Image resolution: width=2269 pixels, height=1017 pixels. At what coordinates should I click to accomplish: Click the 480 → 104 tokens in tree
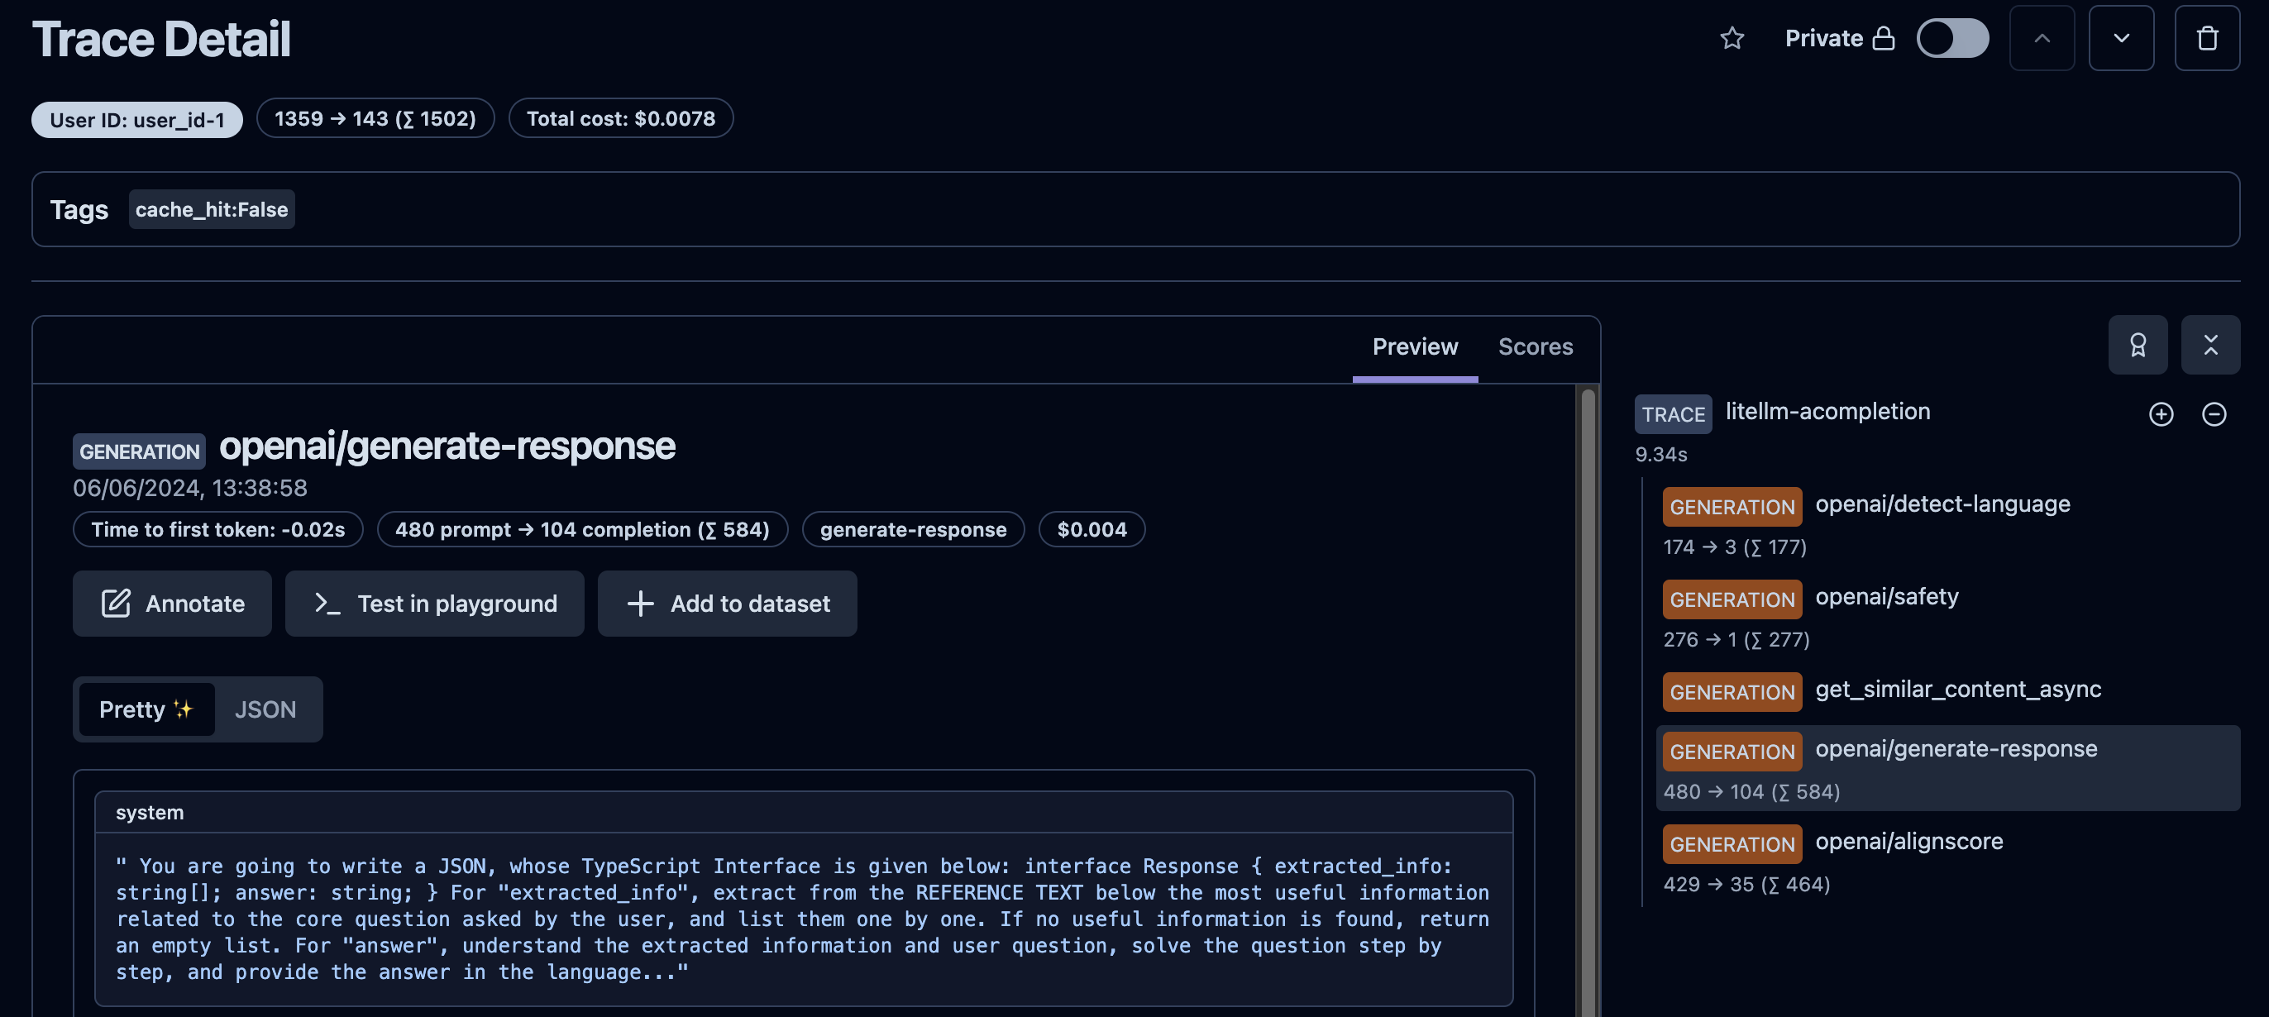pos(1751,791)
